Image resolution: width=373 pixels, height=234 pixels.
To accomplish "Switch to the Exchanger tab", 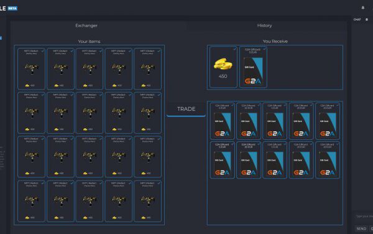I will click(x=86, y=26).
